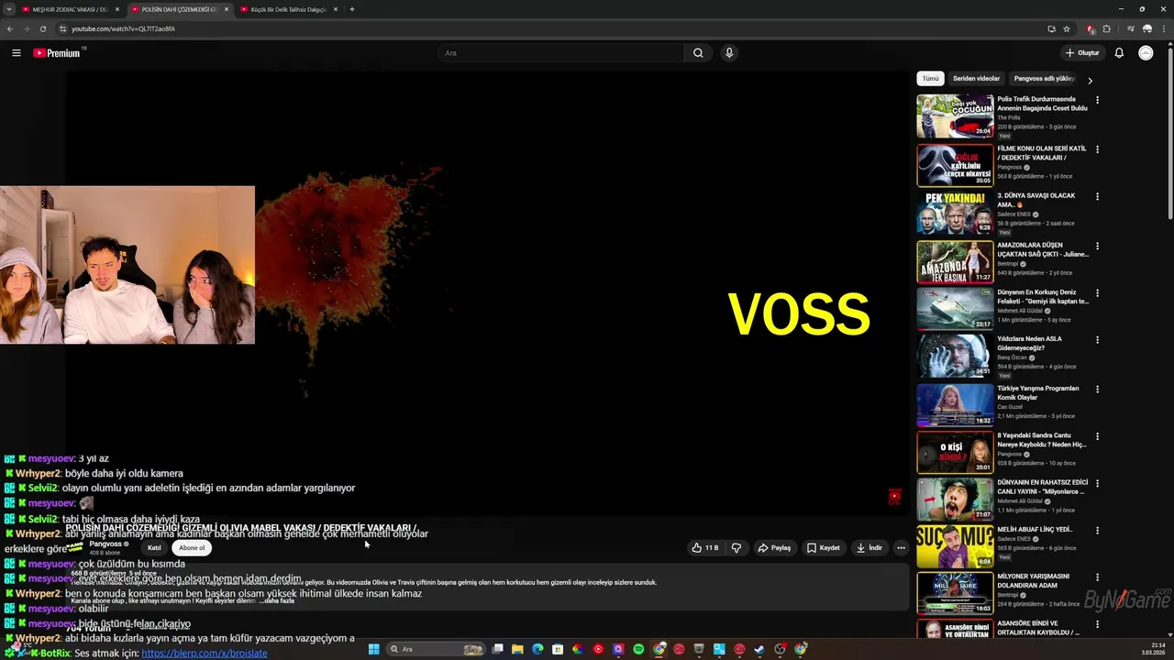Show next filter chips with arrow
Image resolution: width=1174 pixels, height=660 pixels.
[1090, 80]
